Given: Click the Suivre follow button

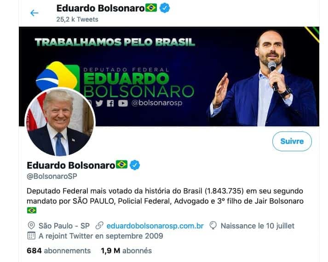Looking at the screenshot, I should (x=292, y=141).
